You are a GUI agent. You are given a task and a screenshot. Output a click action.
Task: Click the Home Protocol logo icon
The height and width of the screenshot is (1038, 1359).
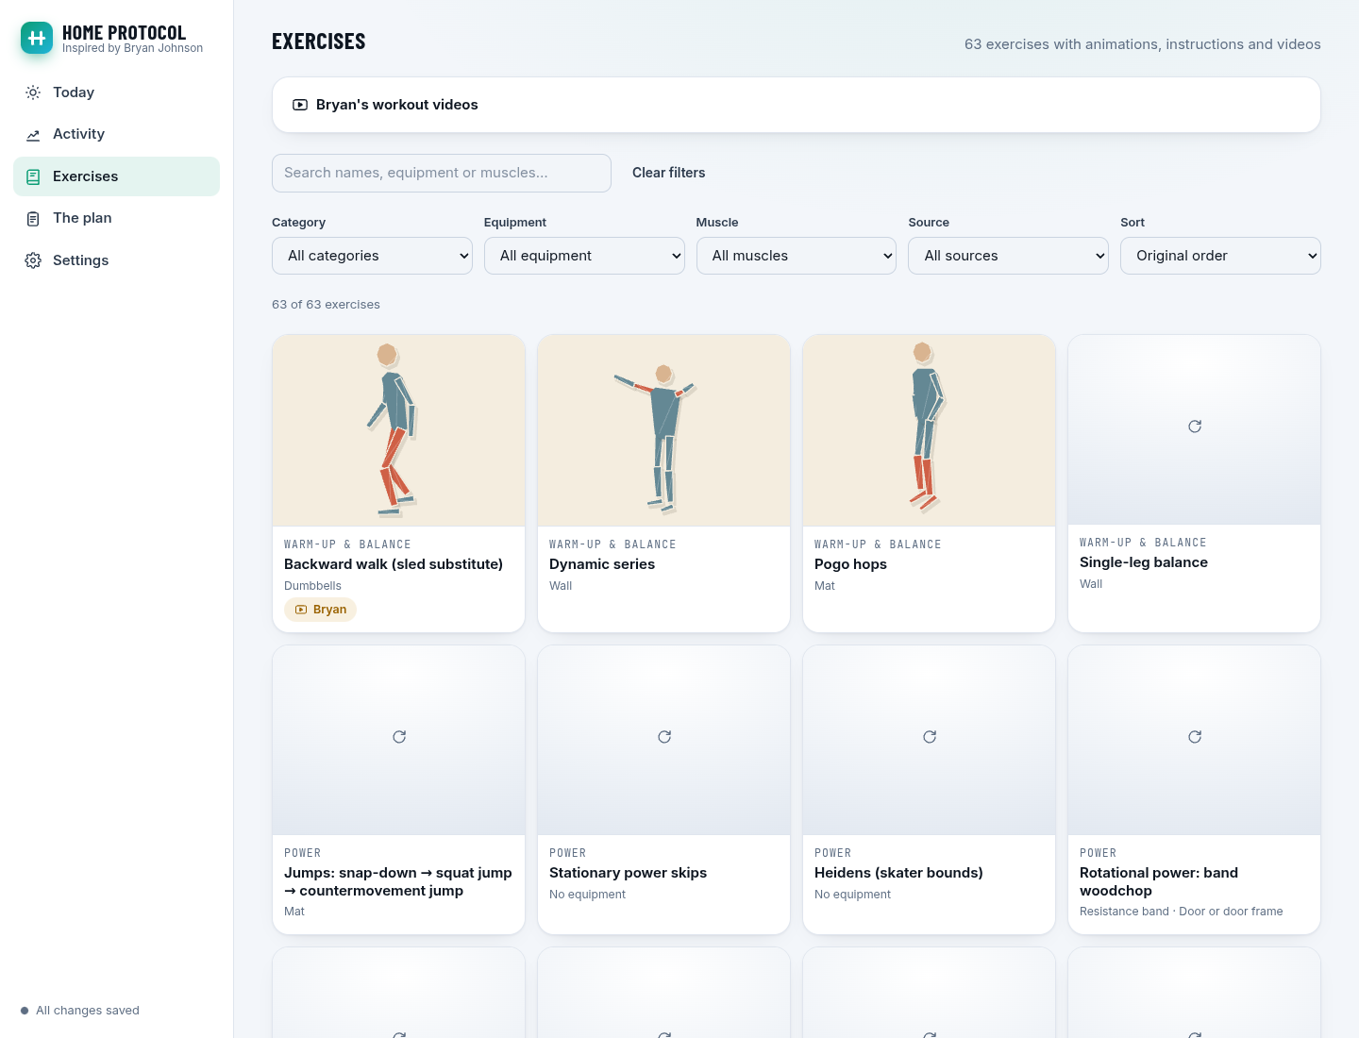(x=37, y=38)
